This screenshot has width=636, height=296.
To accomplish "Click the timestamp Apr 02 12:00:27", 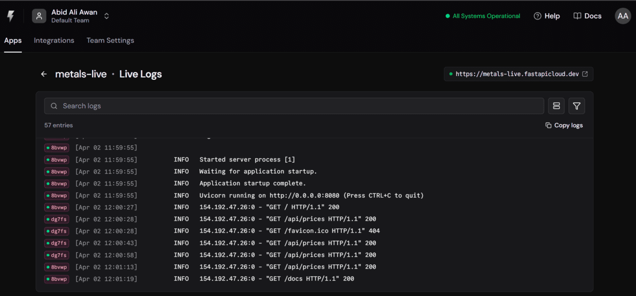I will point(106,207).
